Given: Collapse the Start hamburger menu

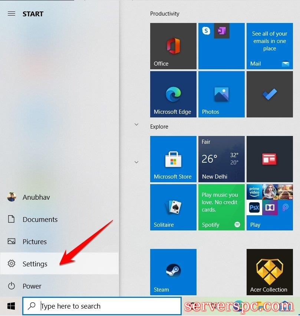Looking at the screenshot, I should point(11,14).
